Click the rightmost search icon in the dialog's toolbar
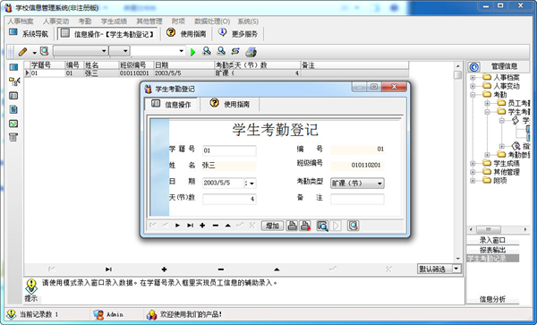537x325 pixels. point(354,226)
